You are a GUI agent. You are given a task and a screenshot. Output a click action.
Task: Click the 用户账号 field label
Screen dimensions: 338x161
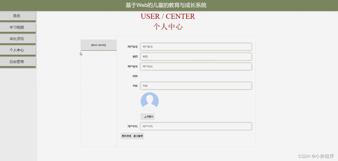point(132,47)
